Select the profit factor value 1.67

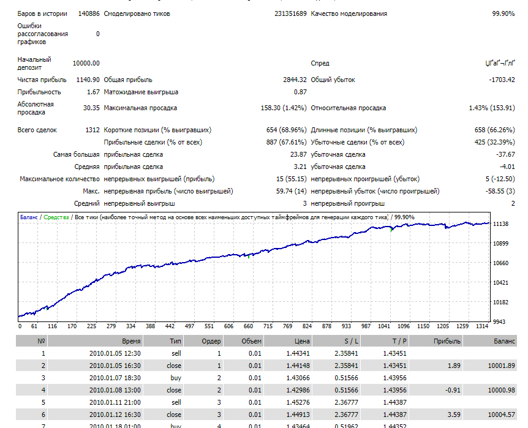[93, 92]
